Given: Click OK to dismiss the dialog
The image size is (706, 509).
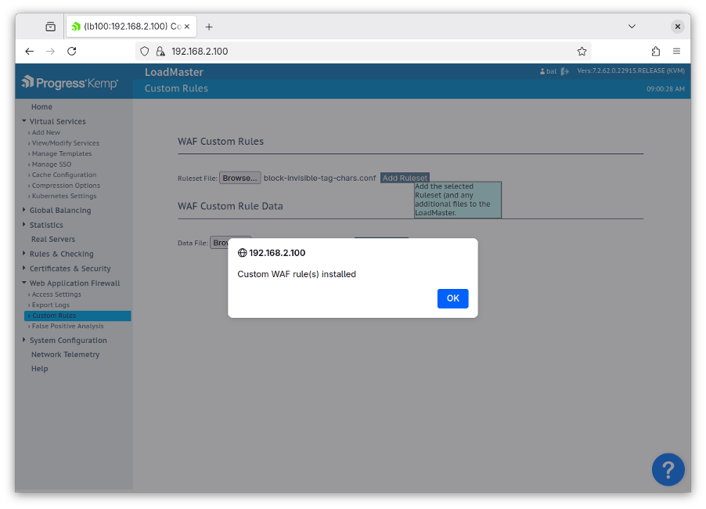Looking at the screenshot, I should click(452, 298).
